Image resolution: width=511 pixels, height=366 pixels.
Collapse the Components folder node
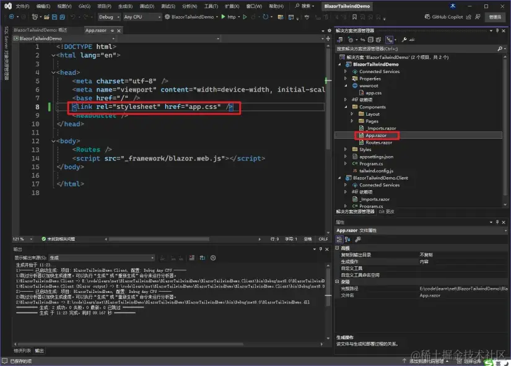coord(346,107)
